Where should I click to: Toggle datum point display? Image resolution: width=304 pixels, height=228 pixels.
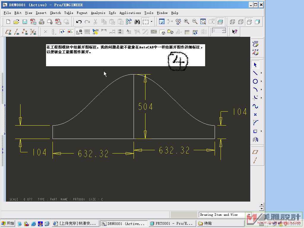coord(25,32)
